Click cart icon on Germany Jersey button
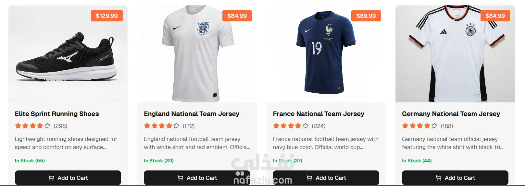525x186 pixels. tap(438, 178)
